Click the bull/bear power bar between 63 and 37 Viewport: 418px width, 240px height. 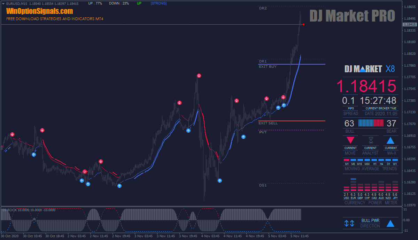(x=371, y=123)
